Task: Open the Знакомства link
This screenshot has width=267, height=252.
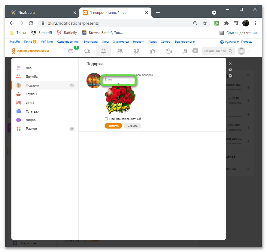Action: click(x=121, y=42)
